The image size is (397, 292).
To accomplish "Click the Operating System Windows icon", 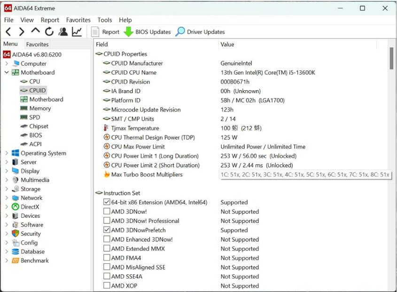I will coord(16,153).
